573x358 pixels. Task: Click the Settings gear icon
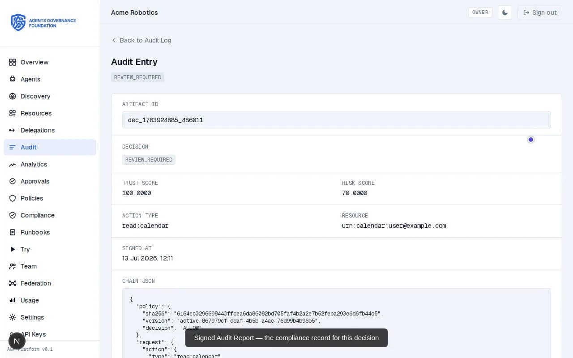tap(13, 317)
